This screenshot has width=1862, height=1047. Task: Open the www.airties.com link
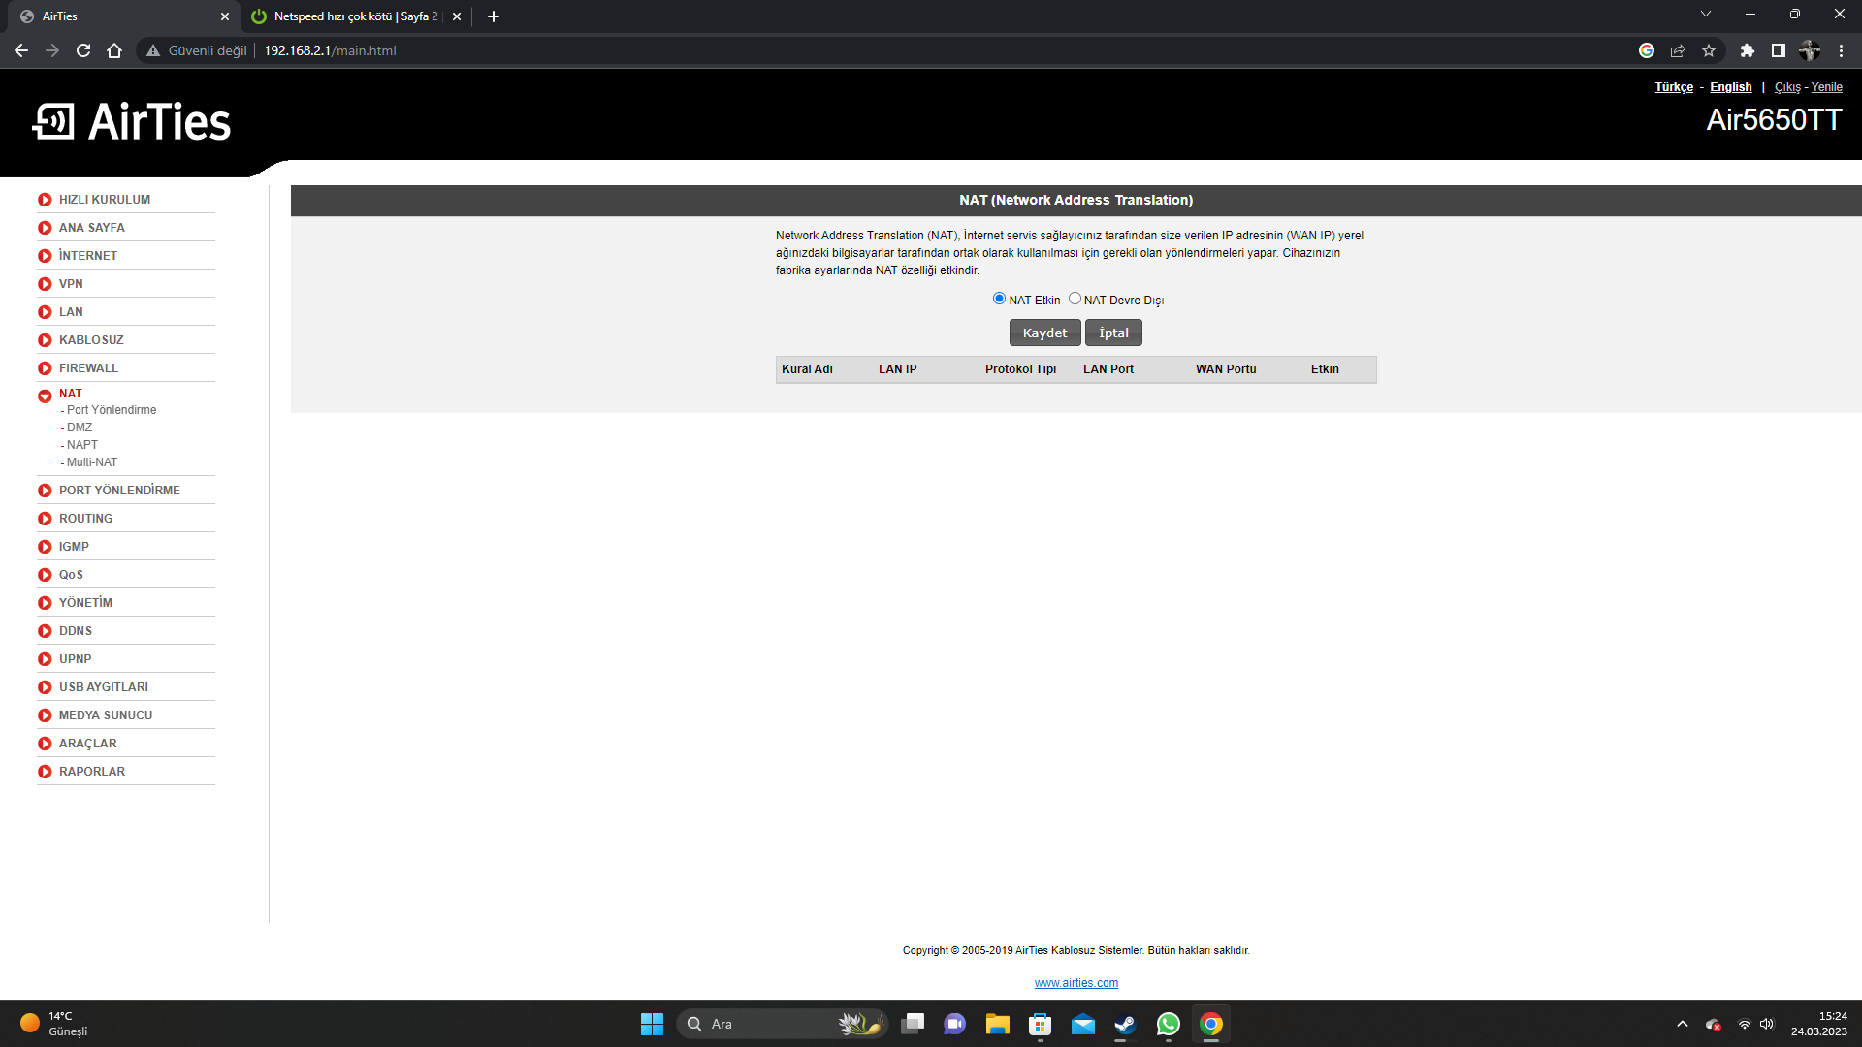1075,983
